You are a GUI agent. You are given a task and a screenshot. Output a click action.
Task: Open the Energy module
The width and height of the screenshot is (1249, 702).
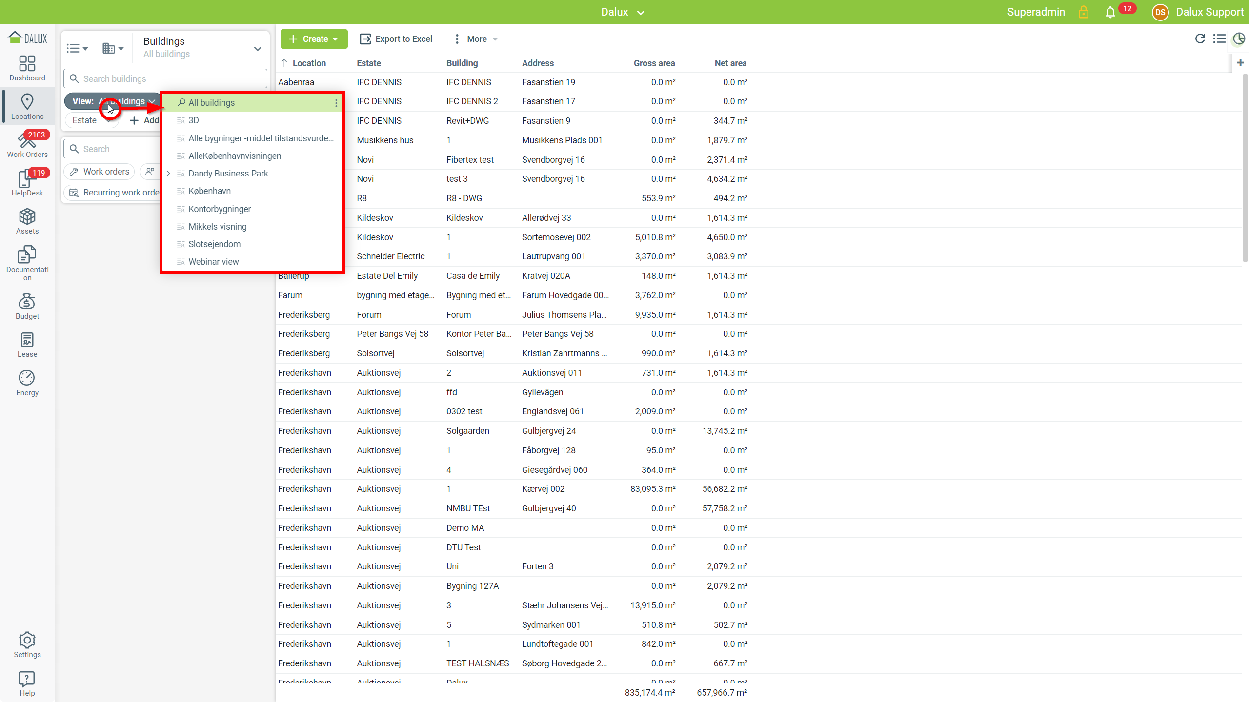(27, 383)
